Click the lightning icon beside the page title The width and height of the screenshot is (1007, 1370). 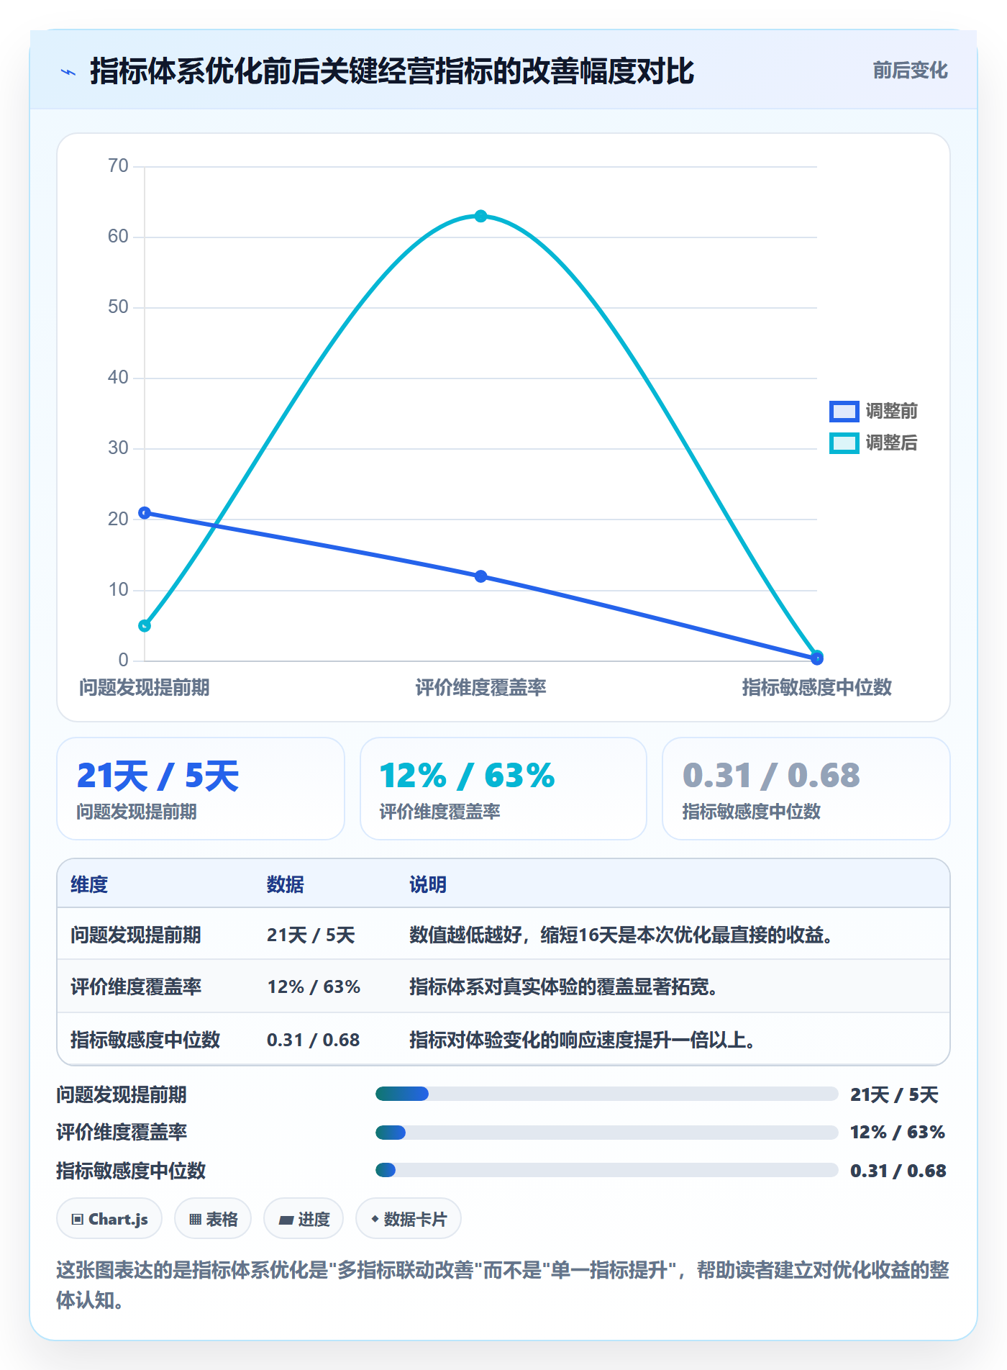(x=68, y=72)
